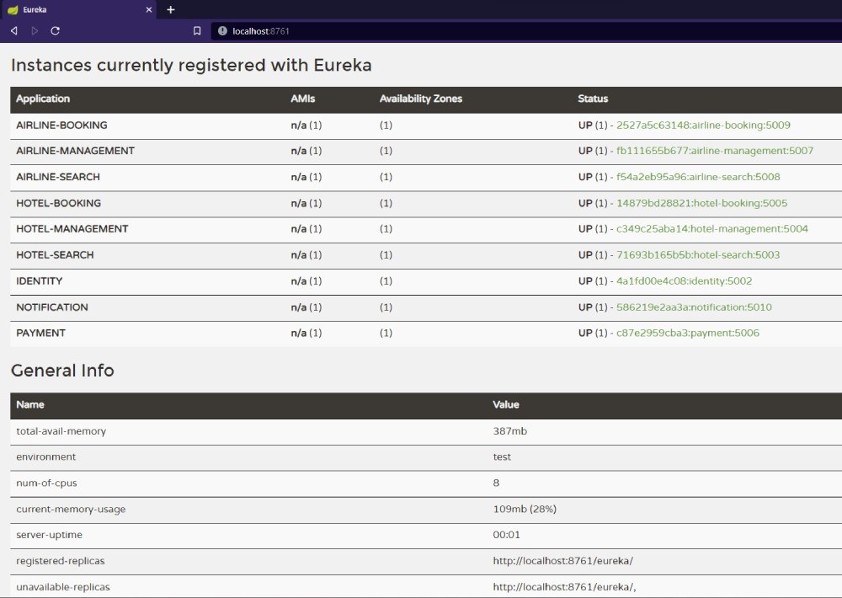Viewport: 842px width, 598px height.
Task: Click the site info icon before localhost
Action: pyautogui.click(x=222, y=30)
